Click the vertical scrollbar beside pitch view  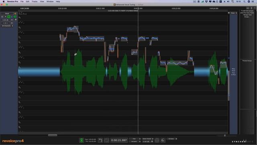[x=229, y=85]
